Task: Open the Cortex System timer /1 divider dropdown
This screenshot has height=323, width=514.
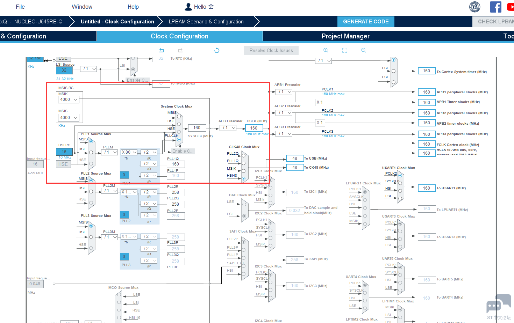Action: [x=323, y=61]
